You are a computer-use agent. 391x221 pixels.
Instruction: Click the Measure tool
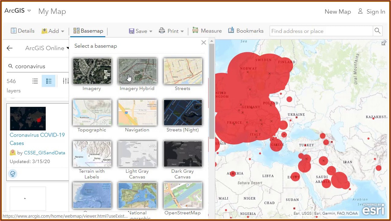pyautogui.click(x=207, y=31)
